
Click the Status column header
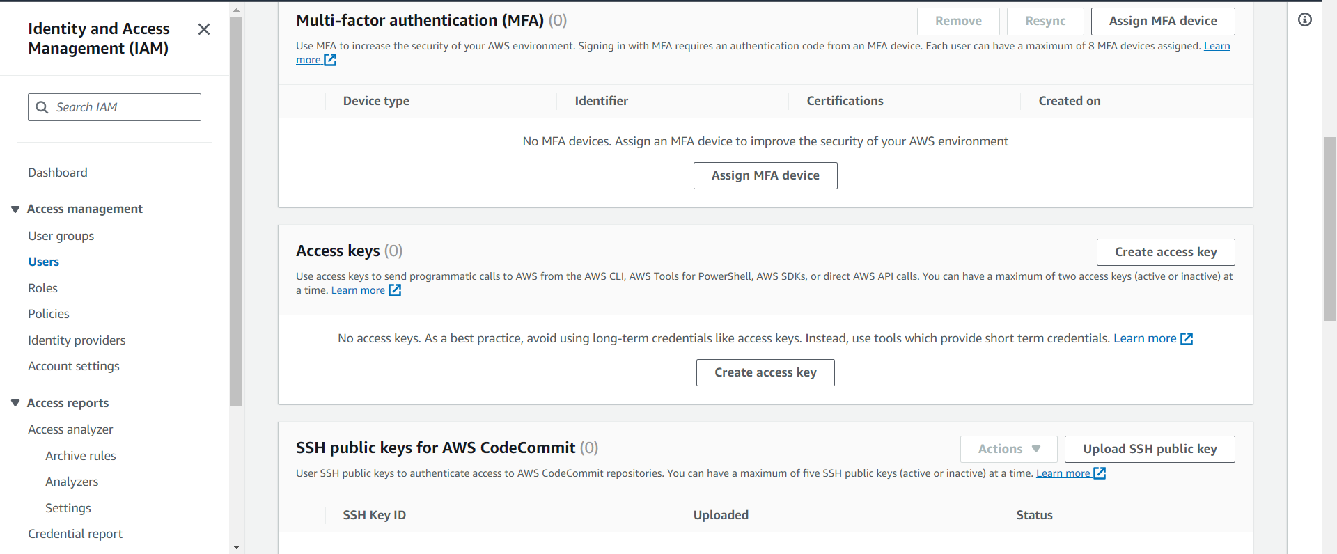pos(1034,515)
